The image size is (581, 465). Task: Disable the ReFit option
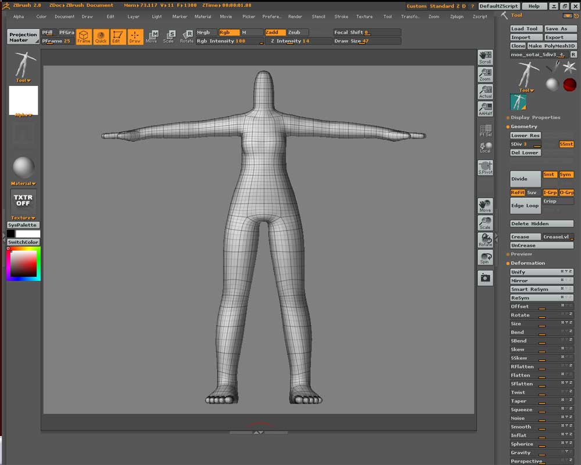click(x=517, y=193)
